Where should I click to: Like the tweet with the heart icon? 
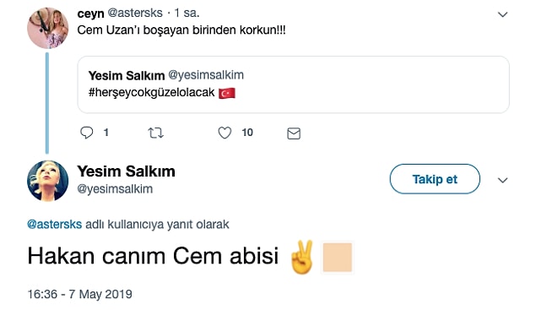coord(225,133)
